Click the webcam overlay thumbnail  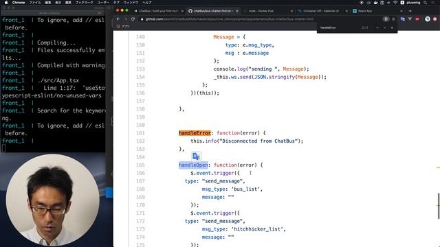(52, 200)
